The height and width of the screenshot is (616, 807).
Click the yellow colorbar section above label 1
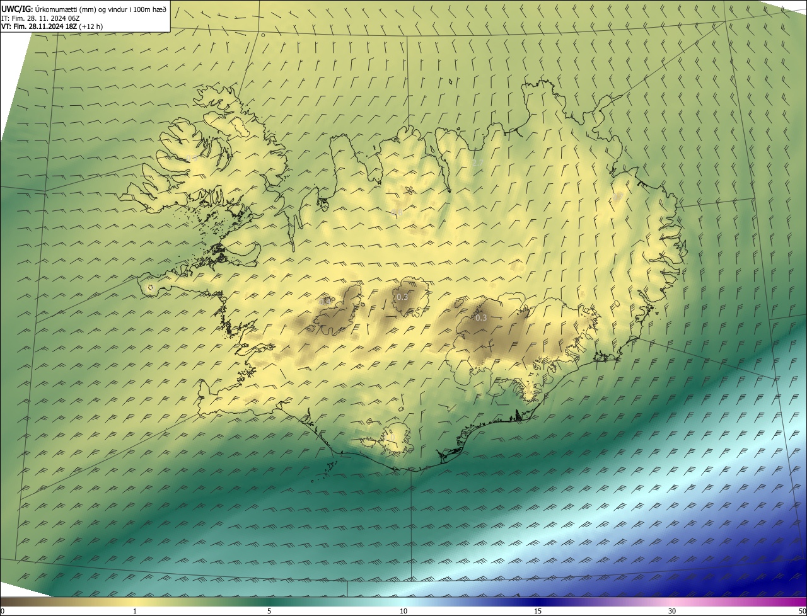click(135, 602)
